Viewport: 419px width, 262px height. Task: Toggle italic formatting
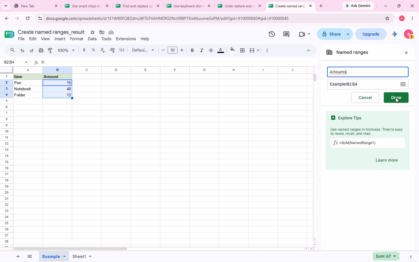201,50
